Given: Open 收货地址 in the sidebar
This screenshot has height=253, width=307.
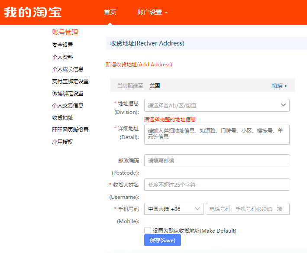Looking at the screenshot, I should pyautogui.click(x=62, y=118).
